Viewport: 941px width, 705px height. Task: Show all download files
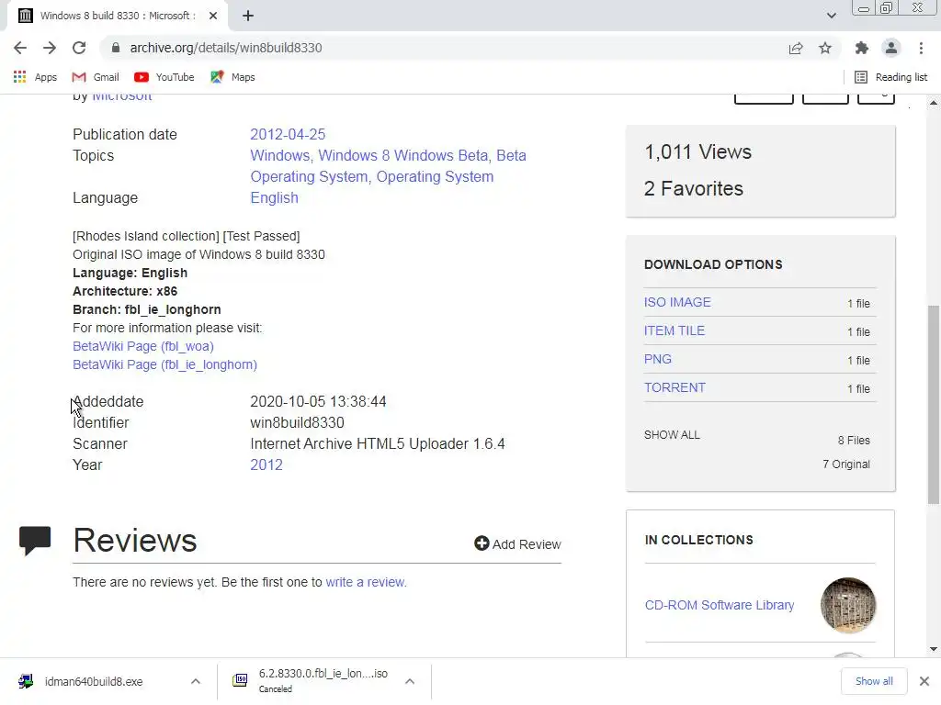(x=672, y=434)
